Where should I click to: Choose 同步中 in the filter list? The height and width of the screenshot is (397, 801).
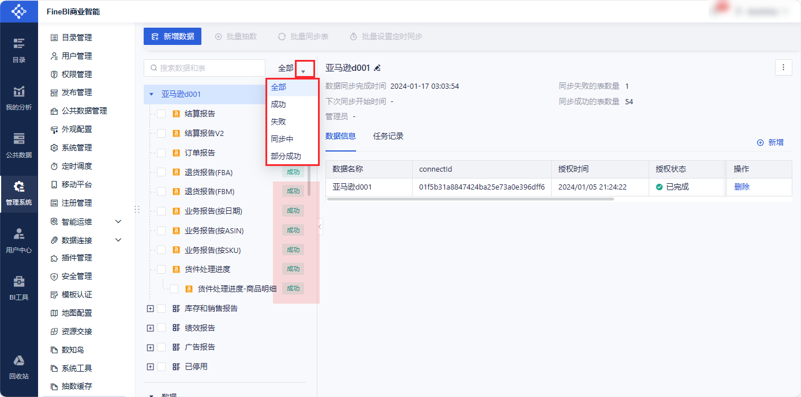click(x=292, y=139)
